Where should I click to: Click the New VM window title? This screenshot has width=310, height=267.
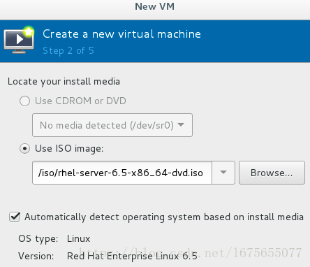pos(155,6)
